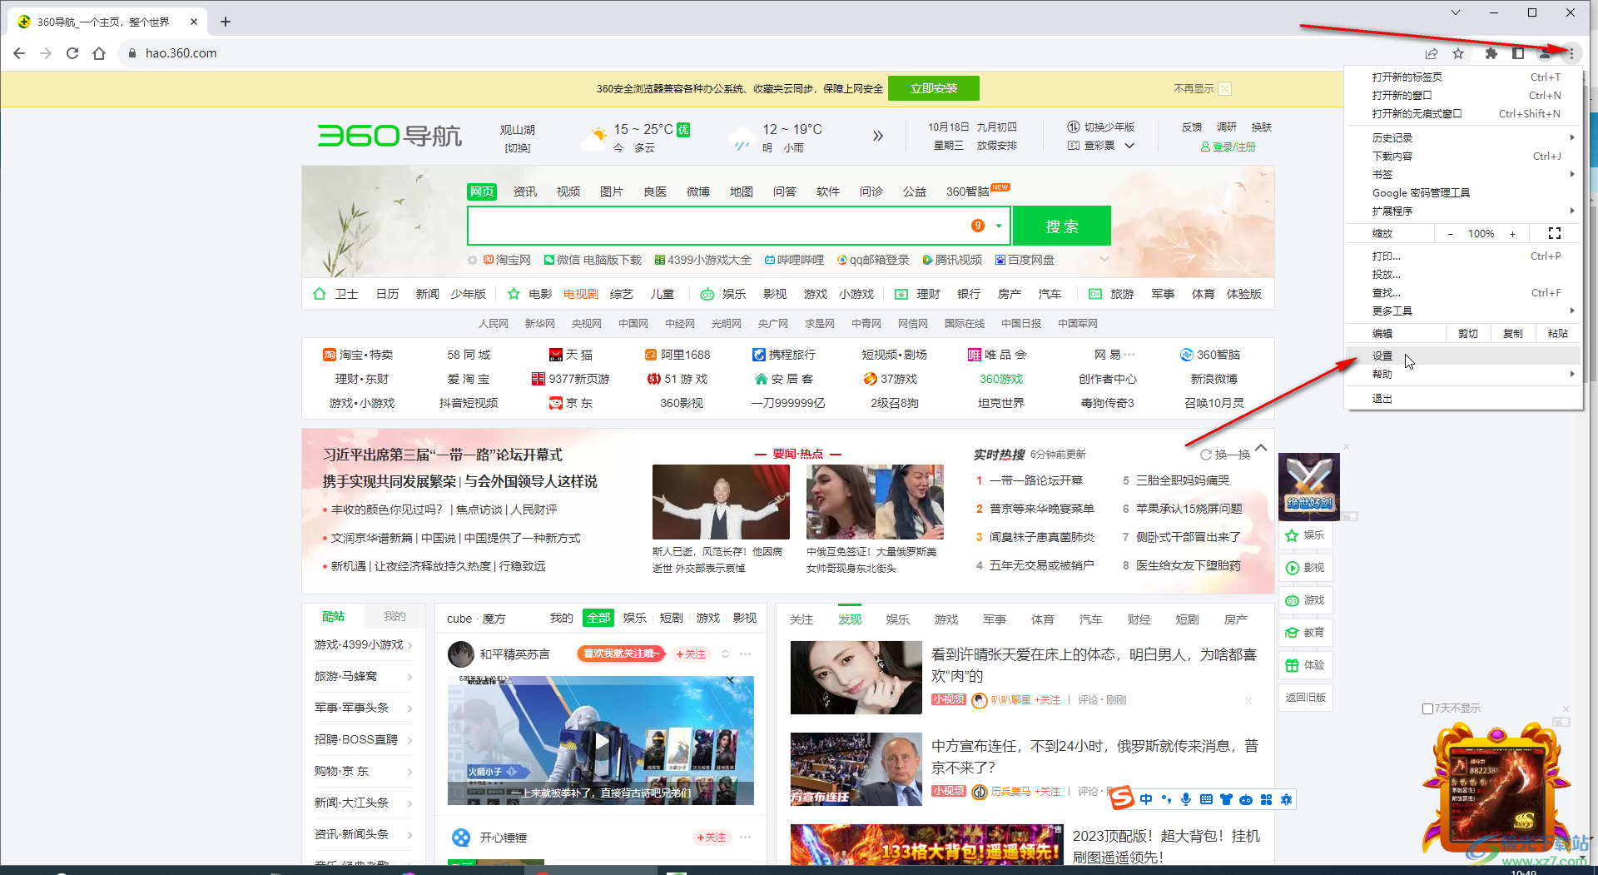Image resolution: width=1598 pixels, height=875 pixels.
Task: Open the extensions puzzle icon
Action: (1491, 53)
